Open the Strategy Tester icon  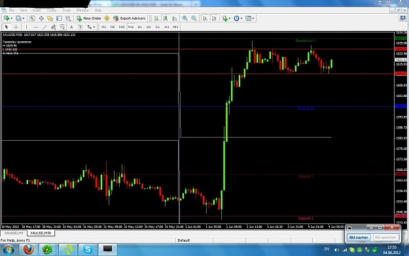68,18
